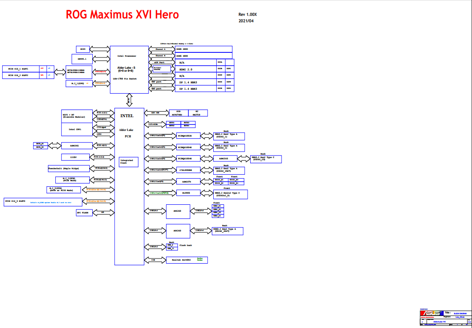Click the "Thunderbolt (Maple Ridge)" block
The image size is (472, 328).
pyautogui.click(x=69, y=168)
